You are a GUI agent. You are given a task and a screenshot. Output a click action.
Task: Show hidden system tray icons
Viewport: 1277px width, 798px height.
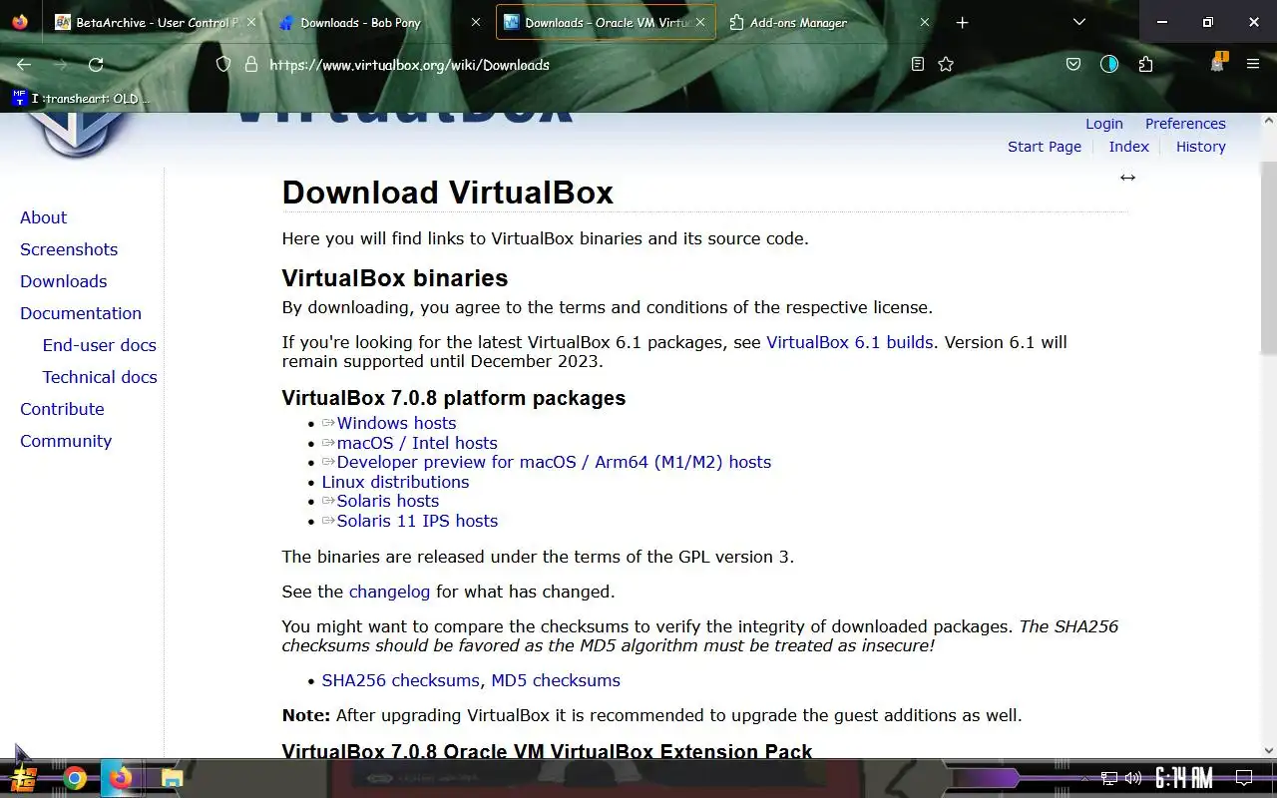1084,778
